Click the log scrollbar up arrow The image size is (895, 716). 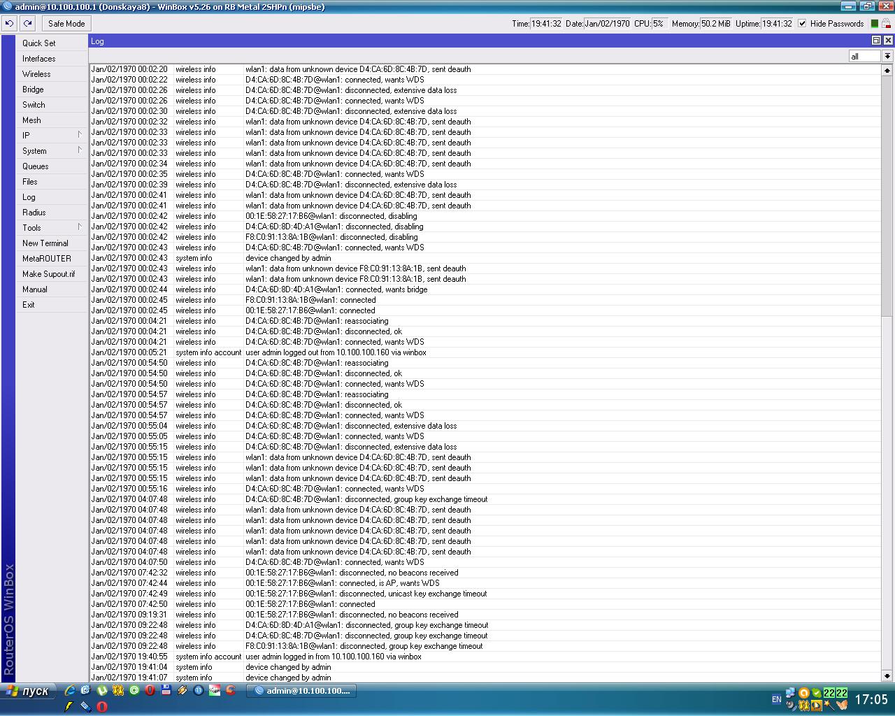[887, 70]
